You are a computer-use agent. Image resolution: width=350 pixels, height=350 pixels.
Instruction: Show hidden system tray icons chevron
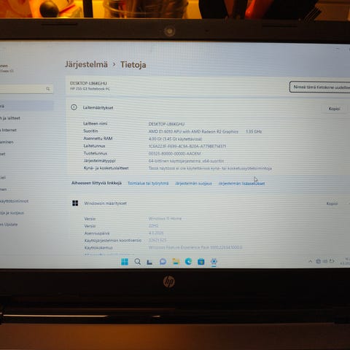pyautogui.click(x=310, y=262)
